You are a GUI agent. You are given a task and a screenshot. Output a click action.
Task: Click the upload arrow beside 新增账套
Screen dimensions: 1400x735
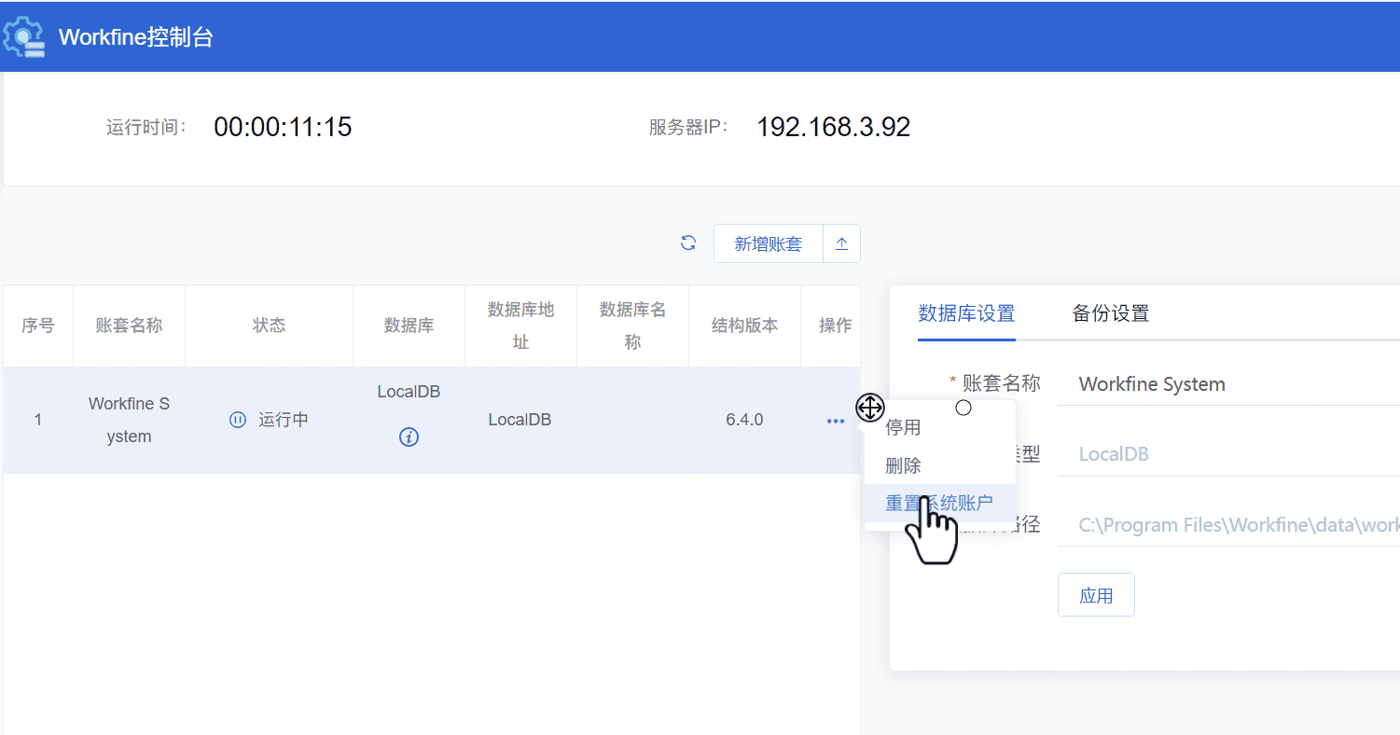841,243
